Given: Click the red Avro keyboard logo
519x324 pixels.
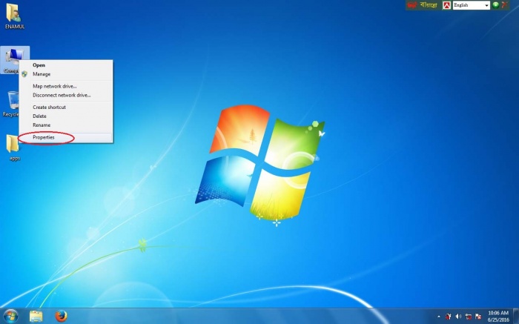Looking at the screenshot, I should click(412, 5).
